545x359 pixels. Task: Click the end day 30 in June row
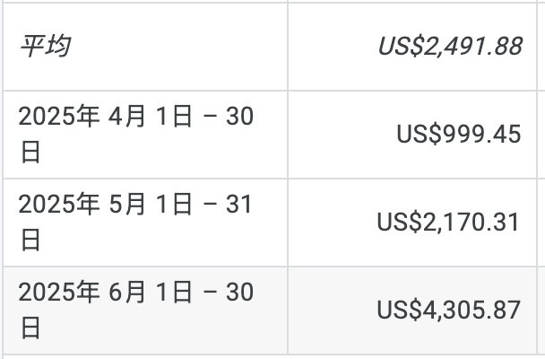239,293
